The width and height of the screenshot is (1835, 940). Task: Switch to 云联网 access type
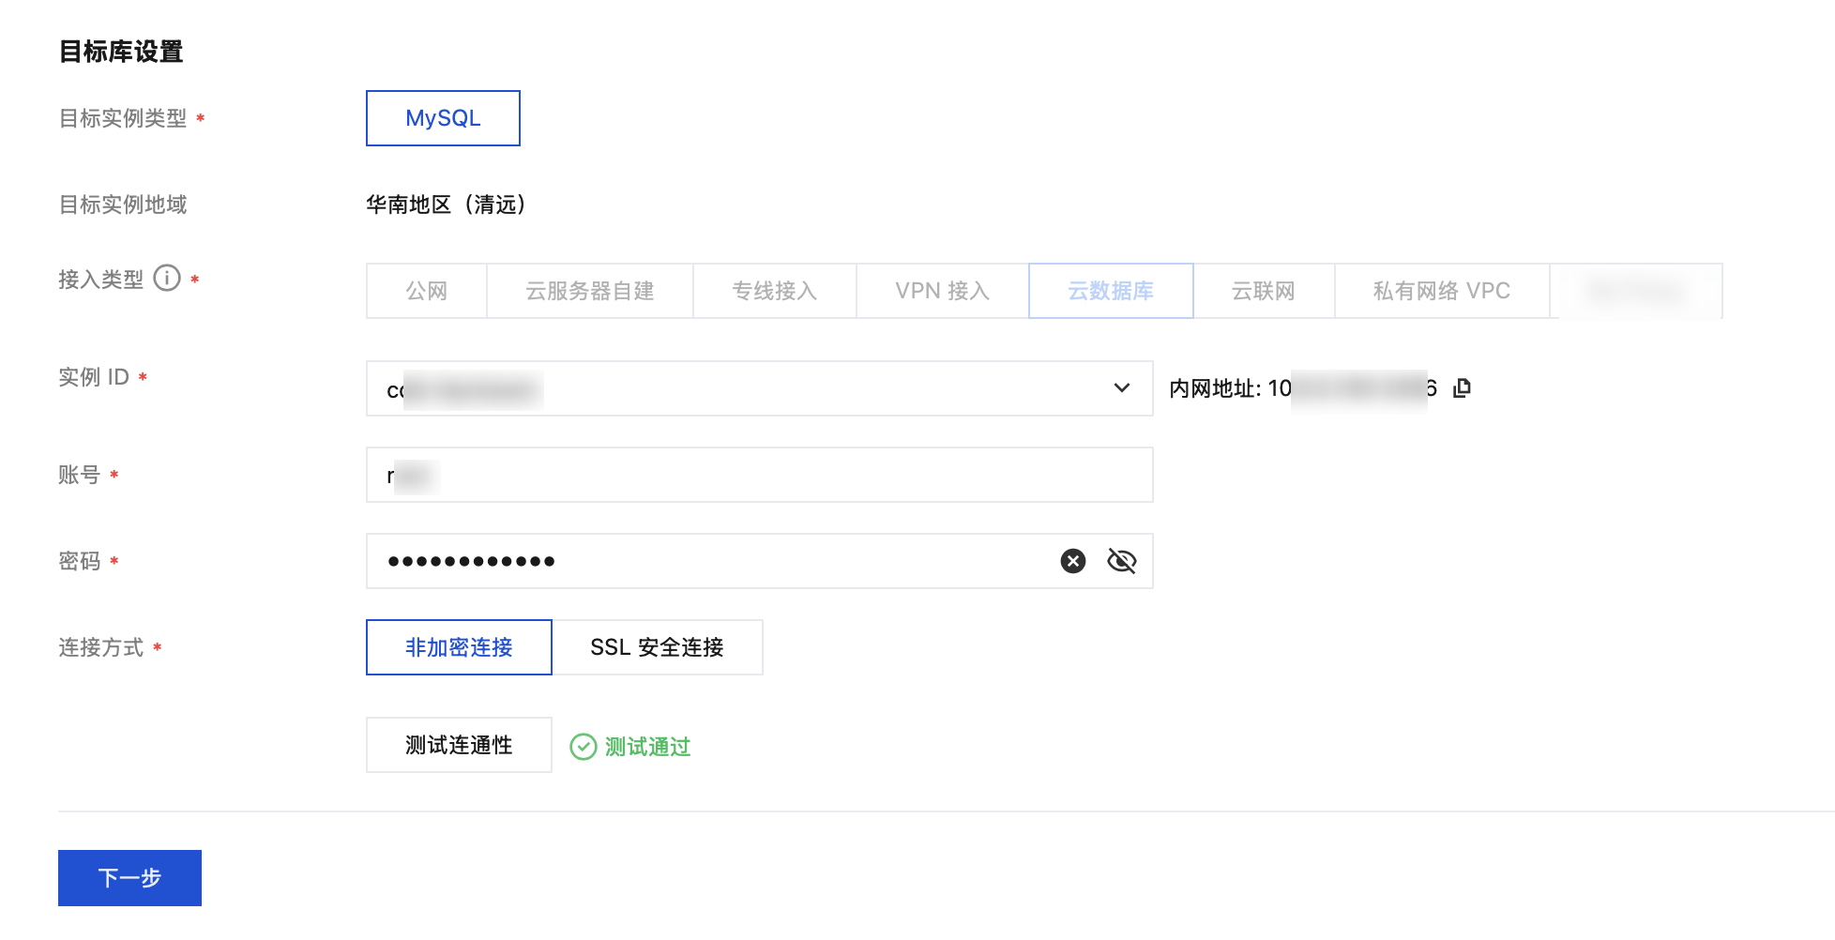[x=1263, y=291]
